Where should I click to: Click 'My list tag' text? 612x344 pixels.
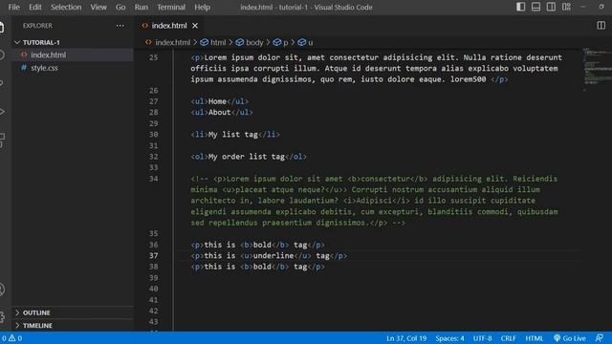tap(233, 135)
